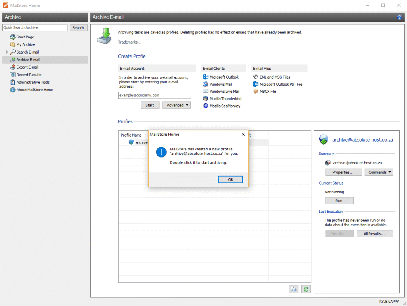Click the Quick Search Archive field
407x306 pixels.
35,27
